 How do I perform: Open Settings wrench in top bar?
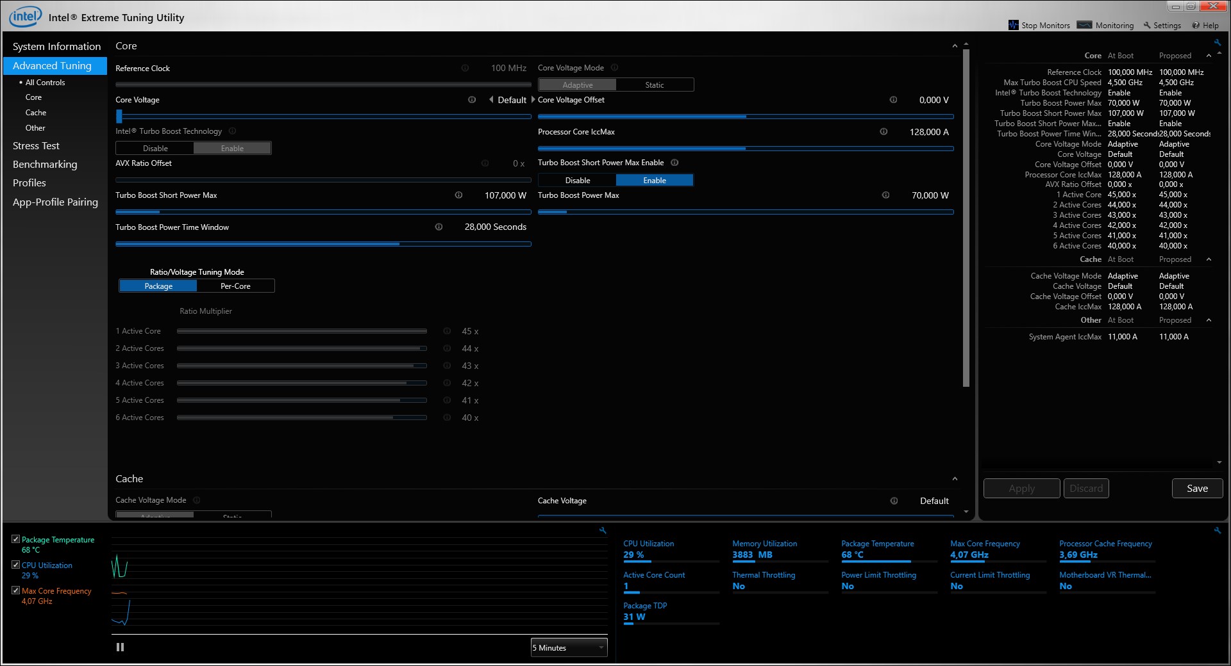pos(1147,25)
